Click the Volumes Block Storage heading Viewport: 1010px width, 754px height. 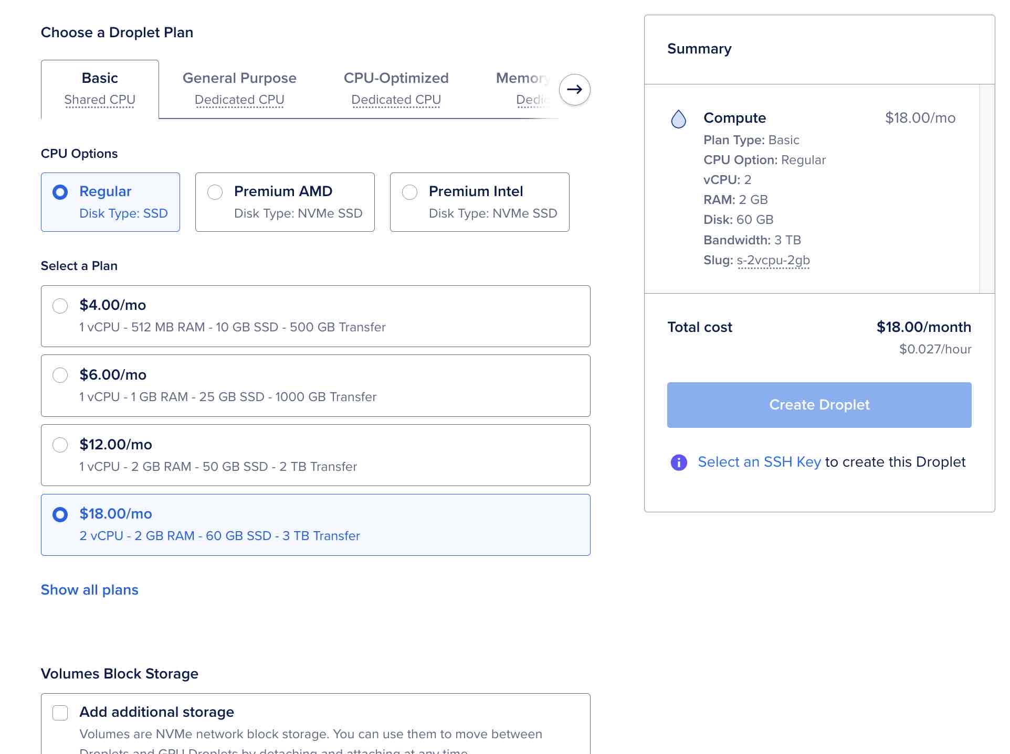point(120,674)
